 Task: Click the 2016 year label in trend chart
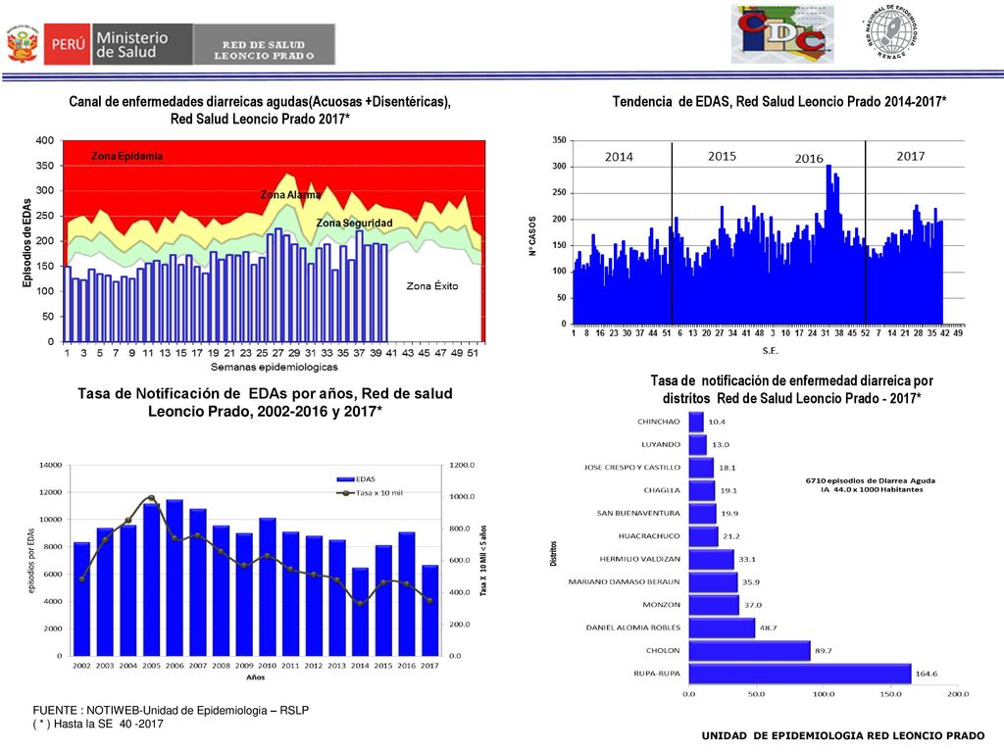pos(809,159)
